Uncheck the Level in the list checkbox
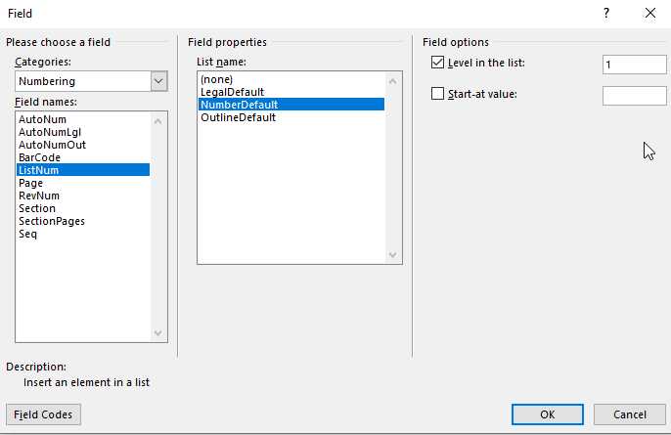671x435 pixels. tap(437, 63)
